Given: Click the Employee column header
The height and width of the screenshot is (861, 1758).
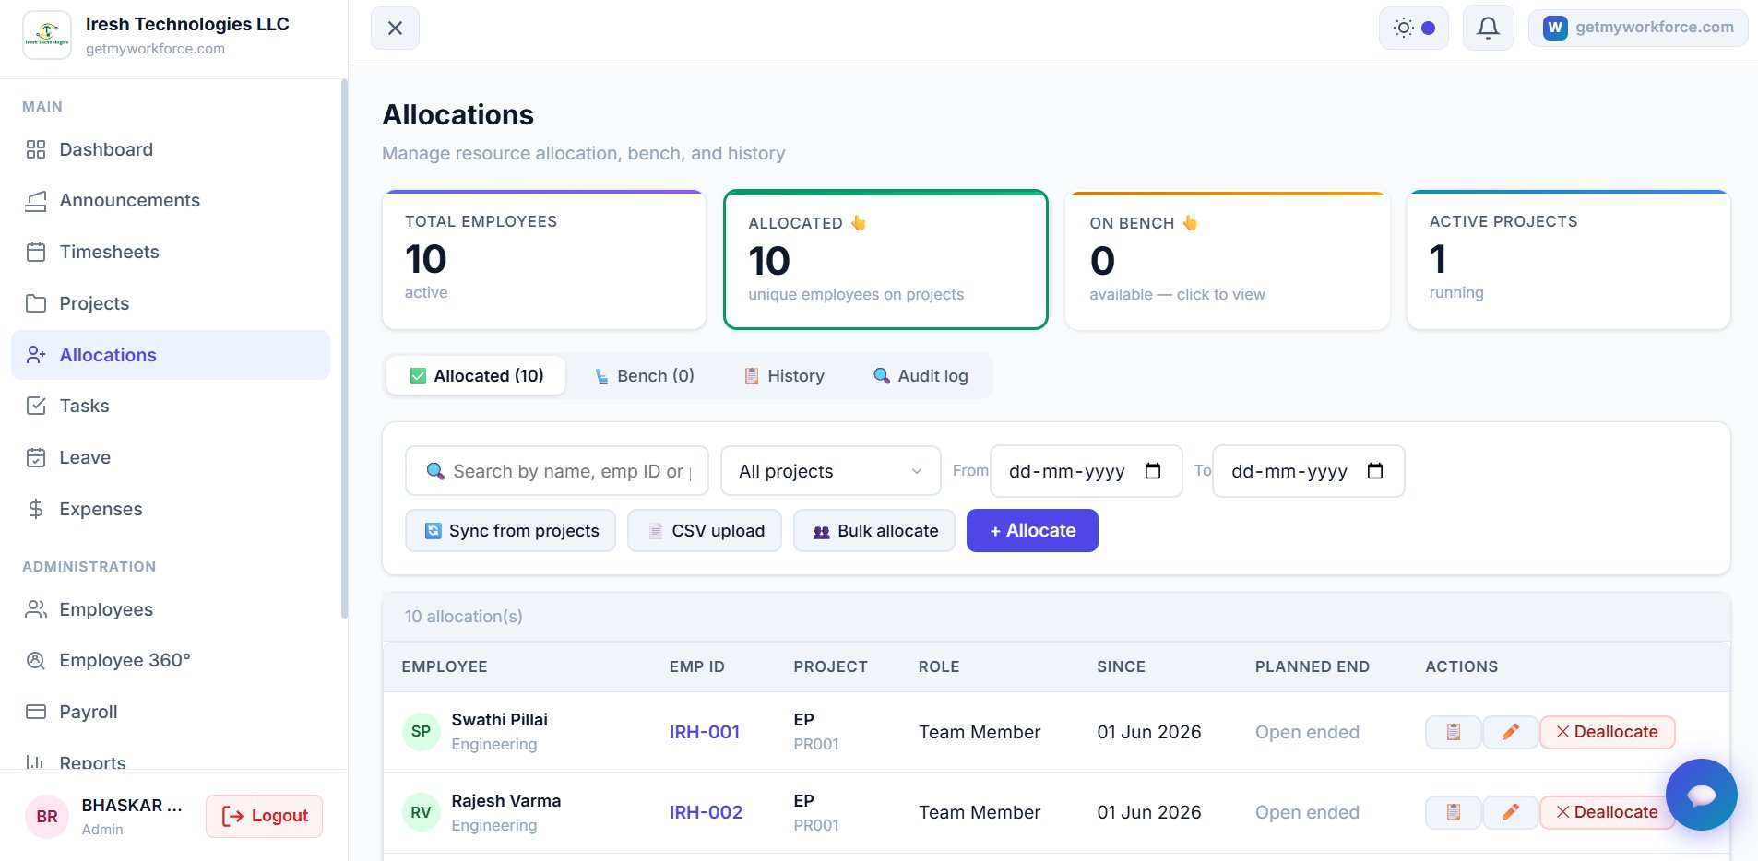Looking at the screenshot, I should point(445,666).
